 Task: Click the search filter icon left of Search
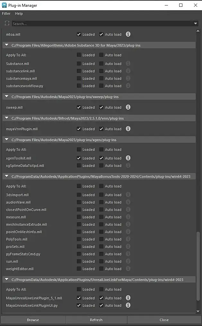[x=7, y=23]
